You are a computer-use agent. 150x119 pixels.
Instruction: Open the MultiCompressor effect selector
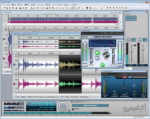(90, 105)
